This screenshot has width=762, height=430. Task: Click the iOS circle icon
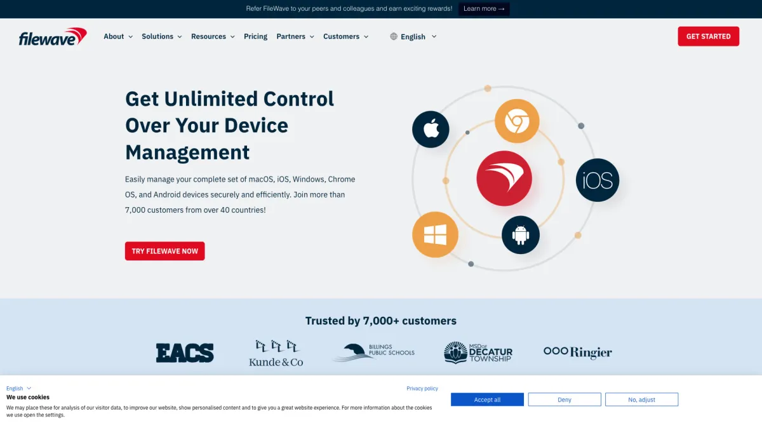[x=598, y=180]
